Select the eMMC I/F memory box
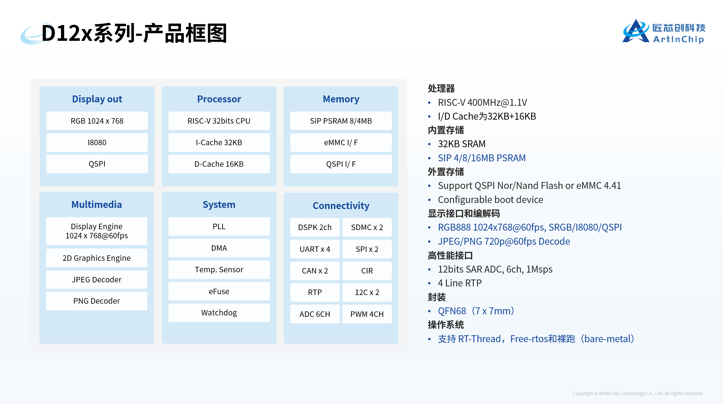The width and height of the screenshot is (723, 404). [x=341, y=142]
